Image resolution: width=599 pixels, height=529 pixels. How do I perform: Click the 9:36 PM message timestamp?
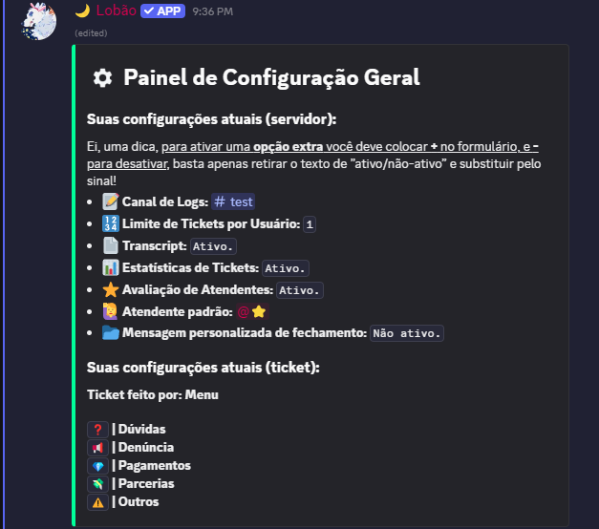[212, 11]
